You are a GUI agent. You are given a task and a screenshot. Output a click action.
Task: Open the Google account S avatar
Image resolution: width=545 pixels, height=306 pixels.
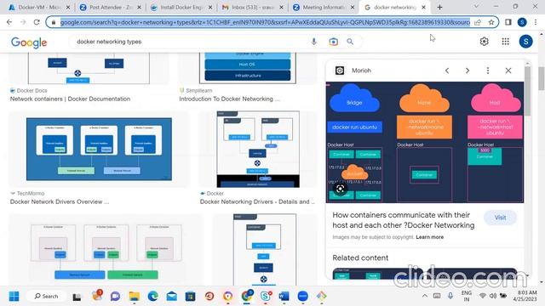pyautogui.click(x=526, y=42)
